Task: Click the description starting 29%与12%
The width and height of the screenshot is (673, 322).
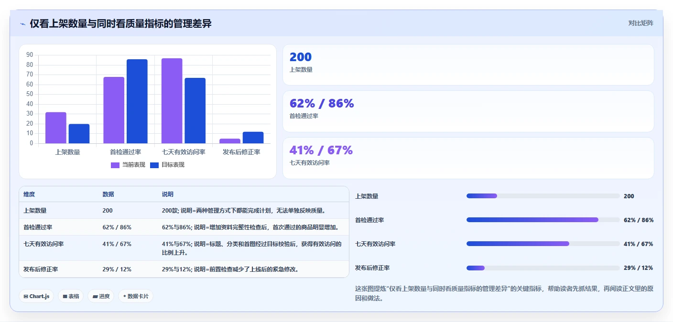Action: click(230, 269)
